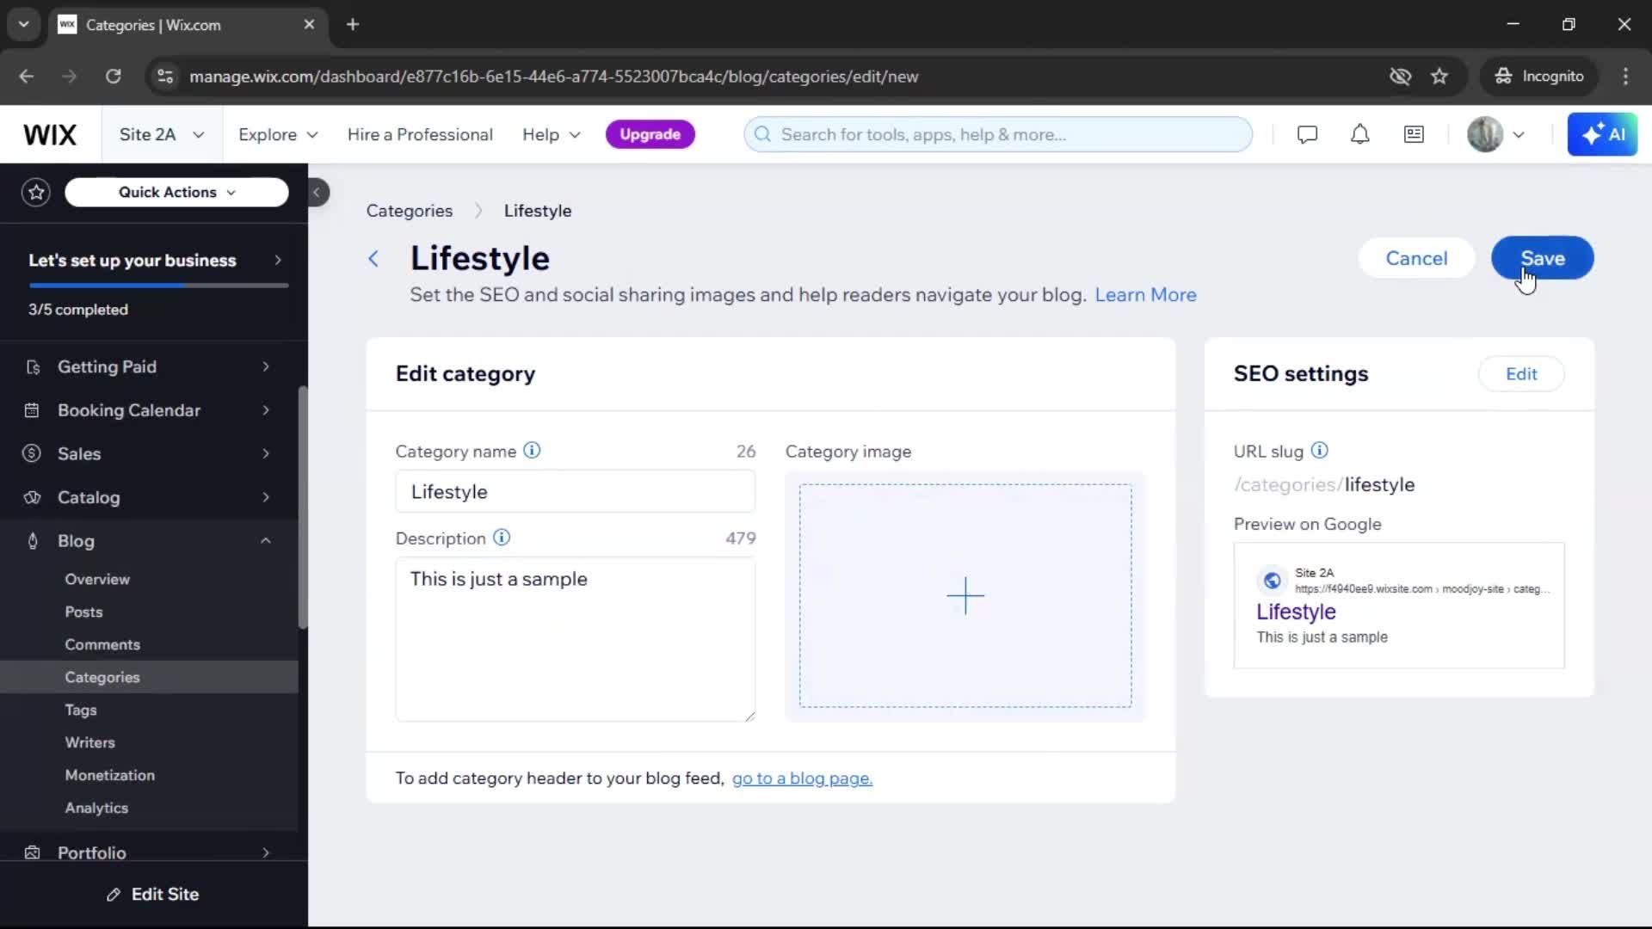The height and width of the screenshot is (929, 1652).
Task: Click Edit in SEO settings
Action: click(1521, 374)
